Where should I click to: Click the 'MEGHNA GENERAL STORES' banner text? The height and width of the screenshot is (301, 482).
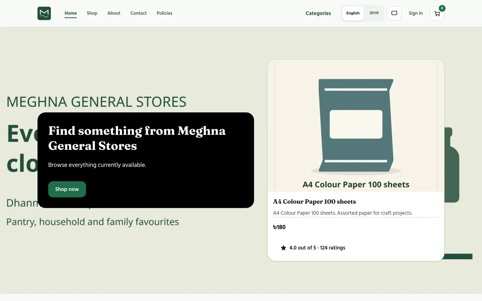96,102
